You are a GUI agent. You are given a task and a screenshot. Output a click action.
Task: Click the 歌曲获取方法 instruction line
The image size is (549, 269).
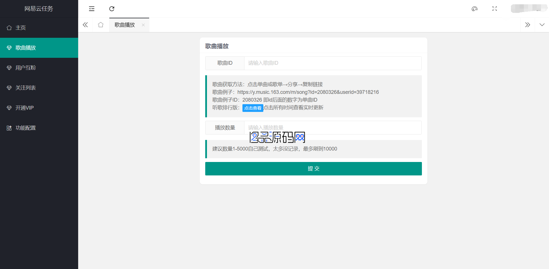click(x=268, y=84)
